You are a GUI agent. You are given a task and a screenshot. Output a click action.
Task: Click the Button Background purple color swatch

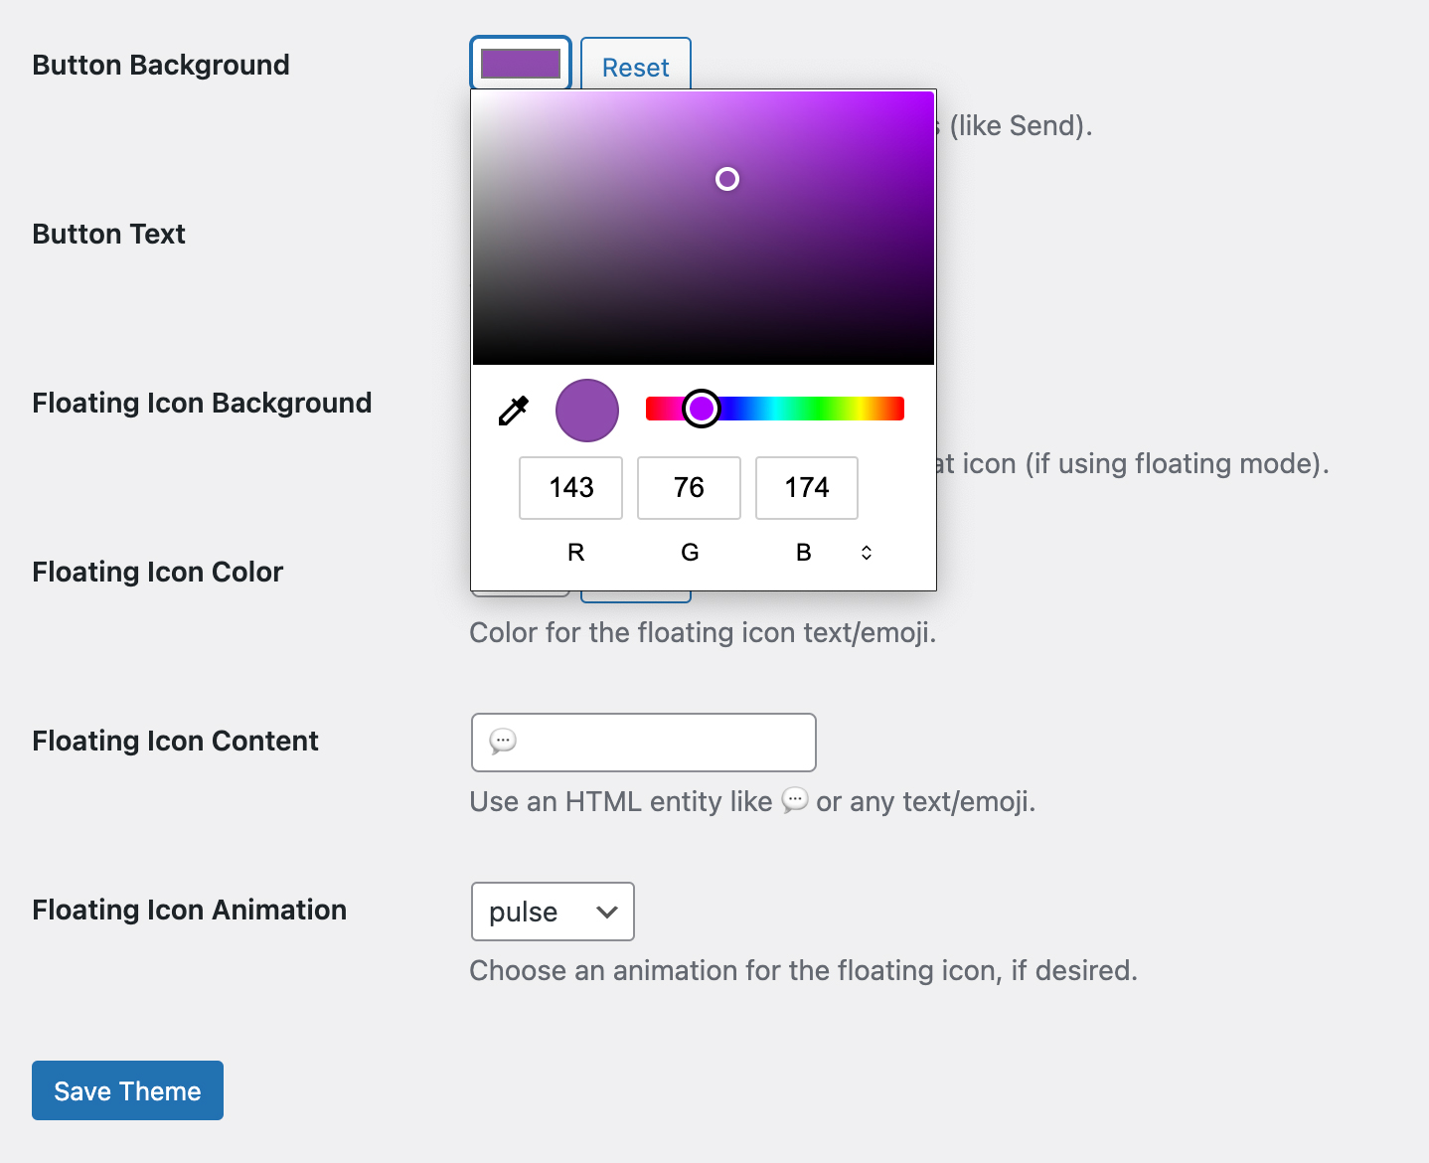click(x=521, y=64)
